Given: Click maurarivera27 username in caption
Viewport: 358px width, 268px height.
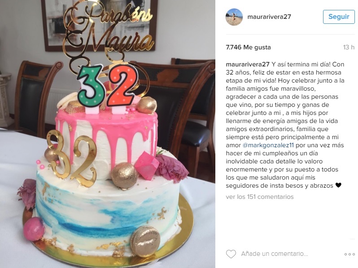Looking at the screenshot, I should pyautogui.click(x=248, y=64).
